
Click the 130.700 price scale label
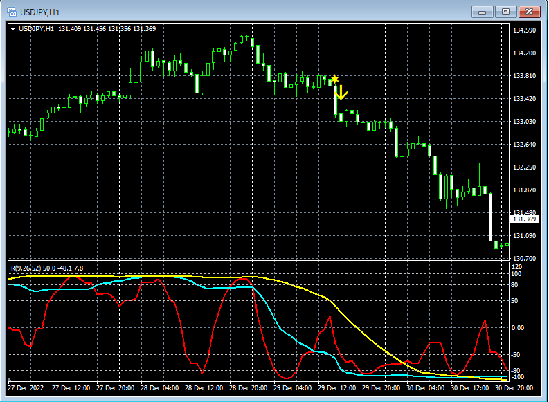[x=524, y=258]
